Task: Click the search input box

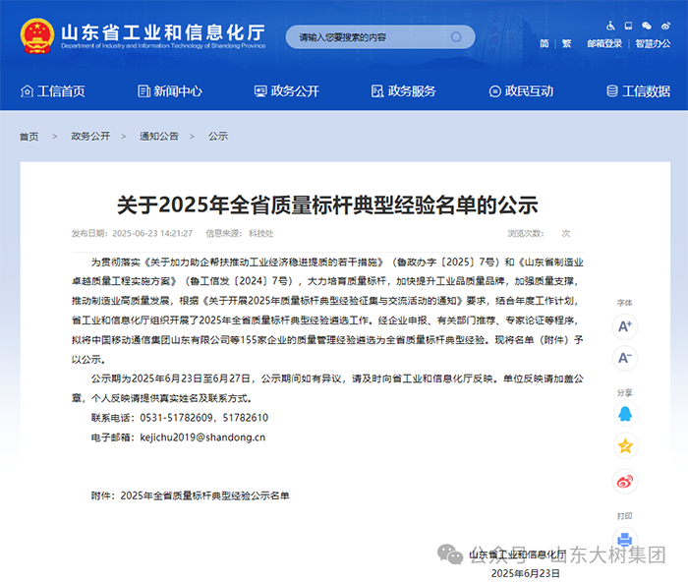Action: pos(364,37)
